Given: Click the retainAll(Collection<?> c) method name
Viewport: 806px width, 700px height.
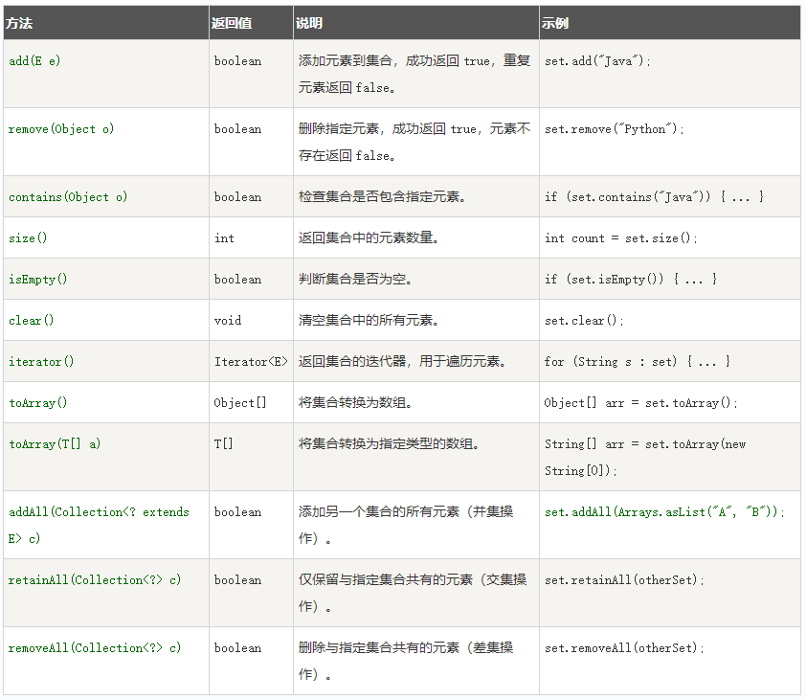Looking at the screenshot, I should click(x=95, y=579).
